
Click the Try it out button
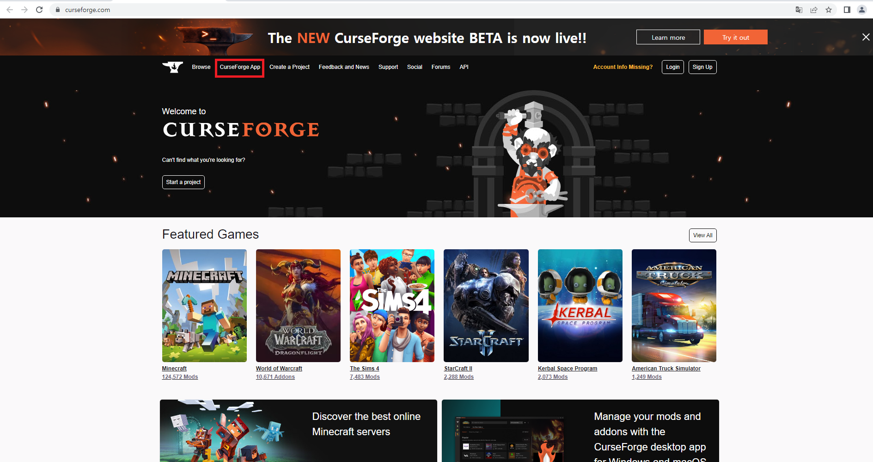click(736, 37)
